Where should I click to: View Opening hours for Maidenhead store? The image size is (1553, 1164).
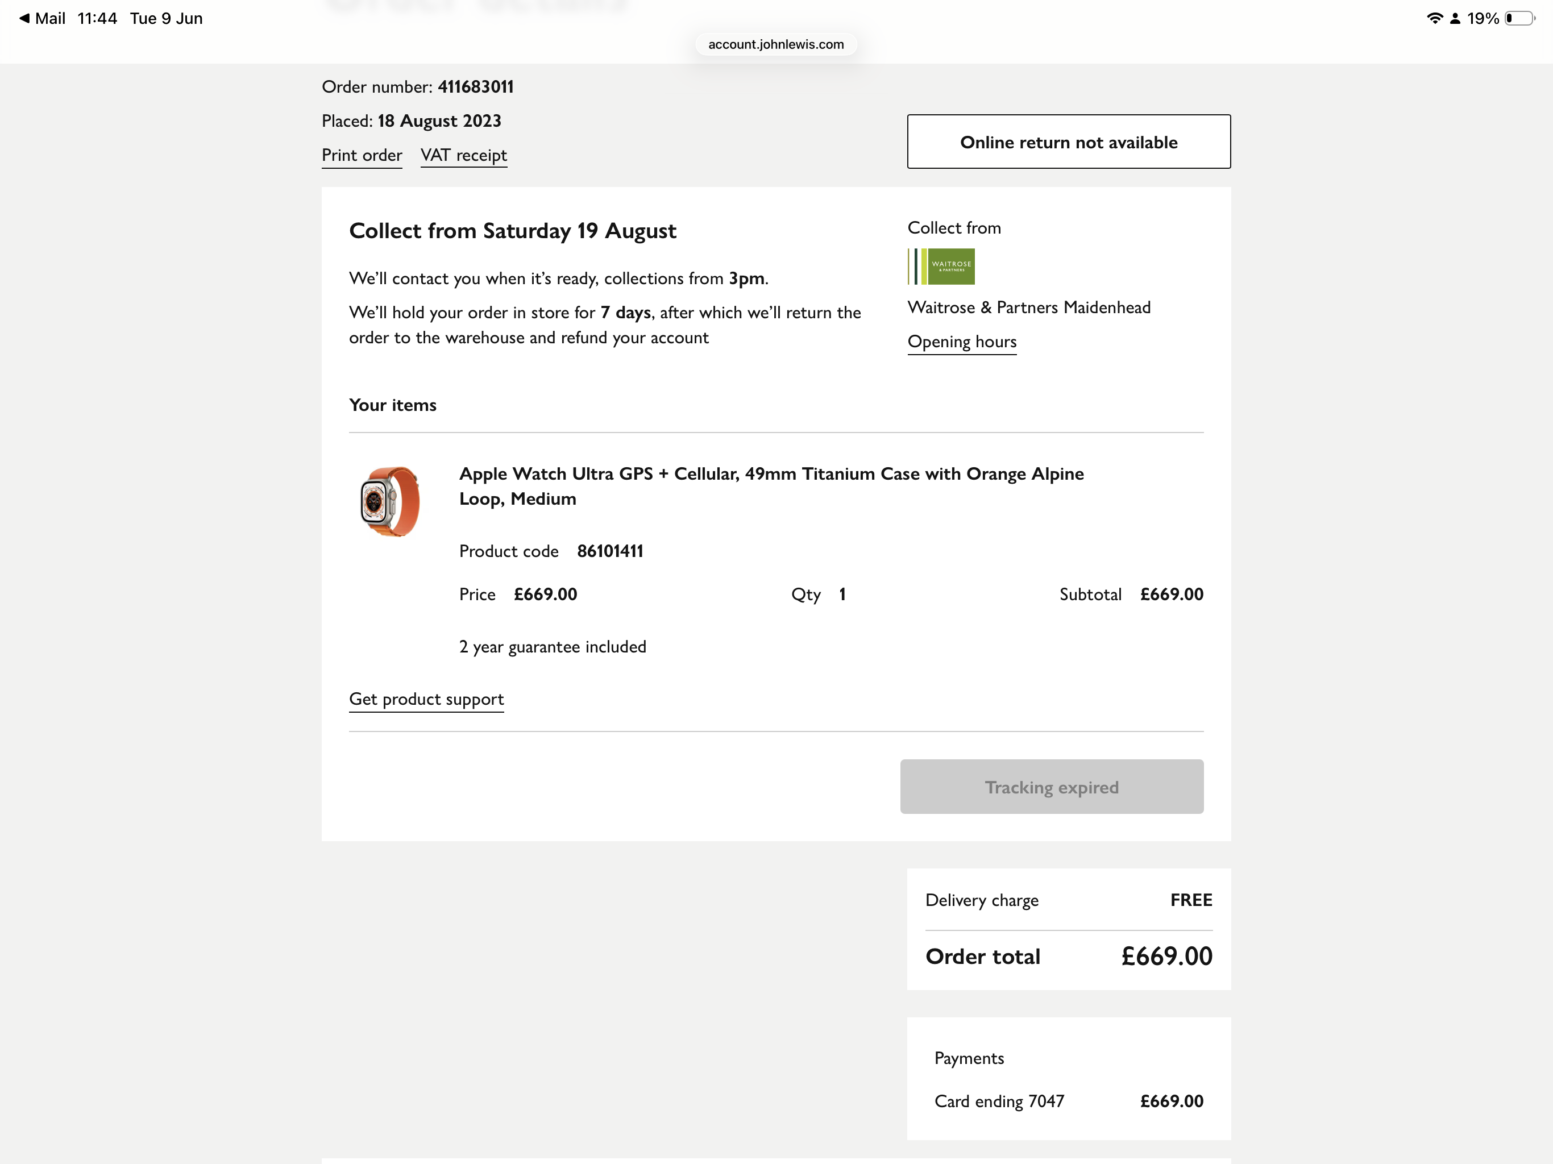(x=962, y=342)
